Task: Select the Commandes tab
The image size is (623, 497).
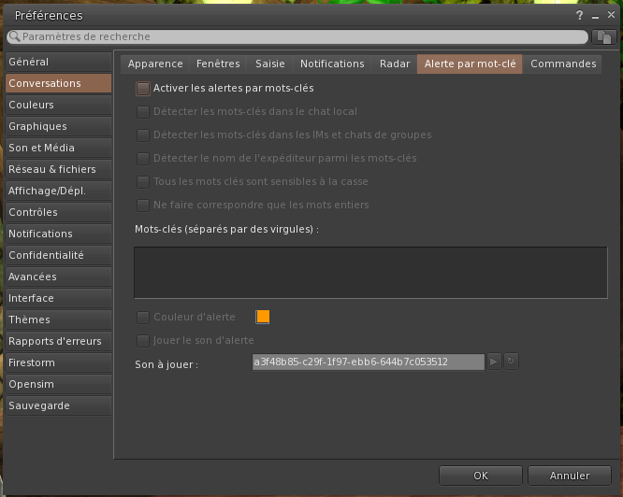Action: click(x=563, y=64)
